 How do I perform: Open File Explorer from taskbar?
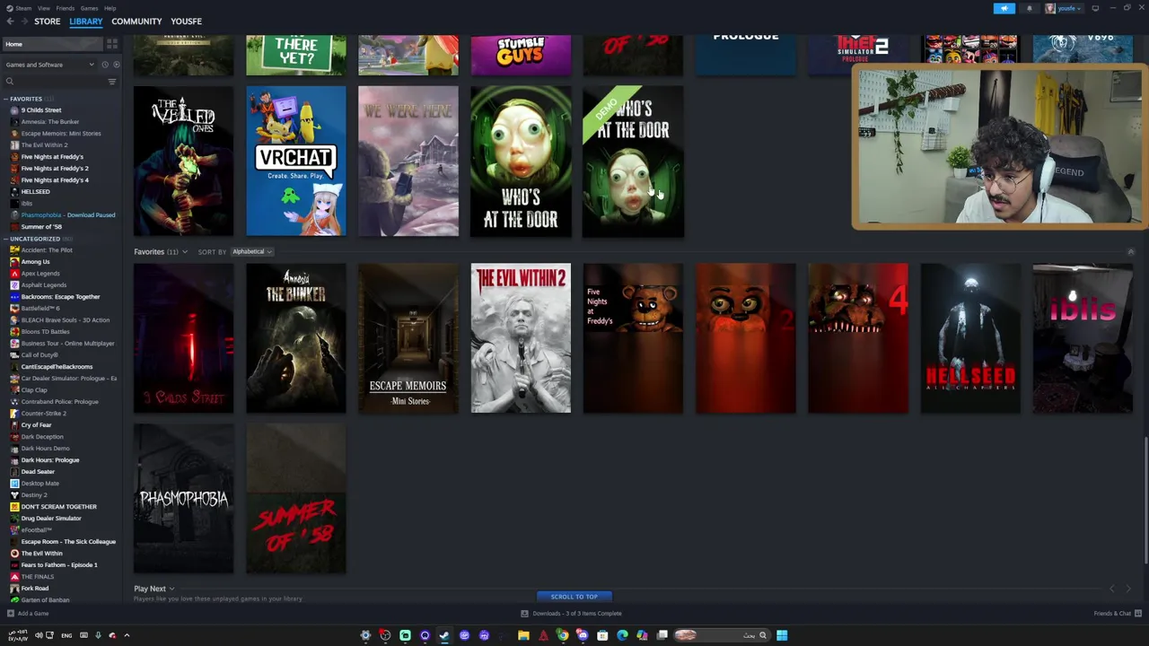click(523, 635)
